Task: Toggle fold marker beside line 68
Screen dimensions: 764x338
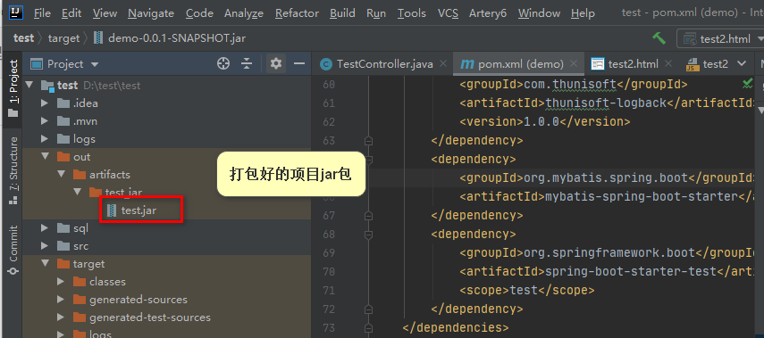Action: point(368,235)
